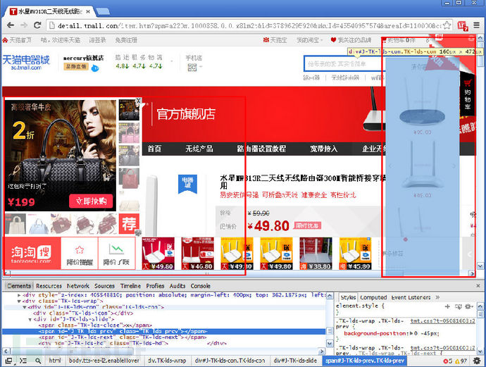The image size is (486, 367).
Task: Open the 首页 store navigation item
Action: point(154,149)
